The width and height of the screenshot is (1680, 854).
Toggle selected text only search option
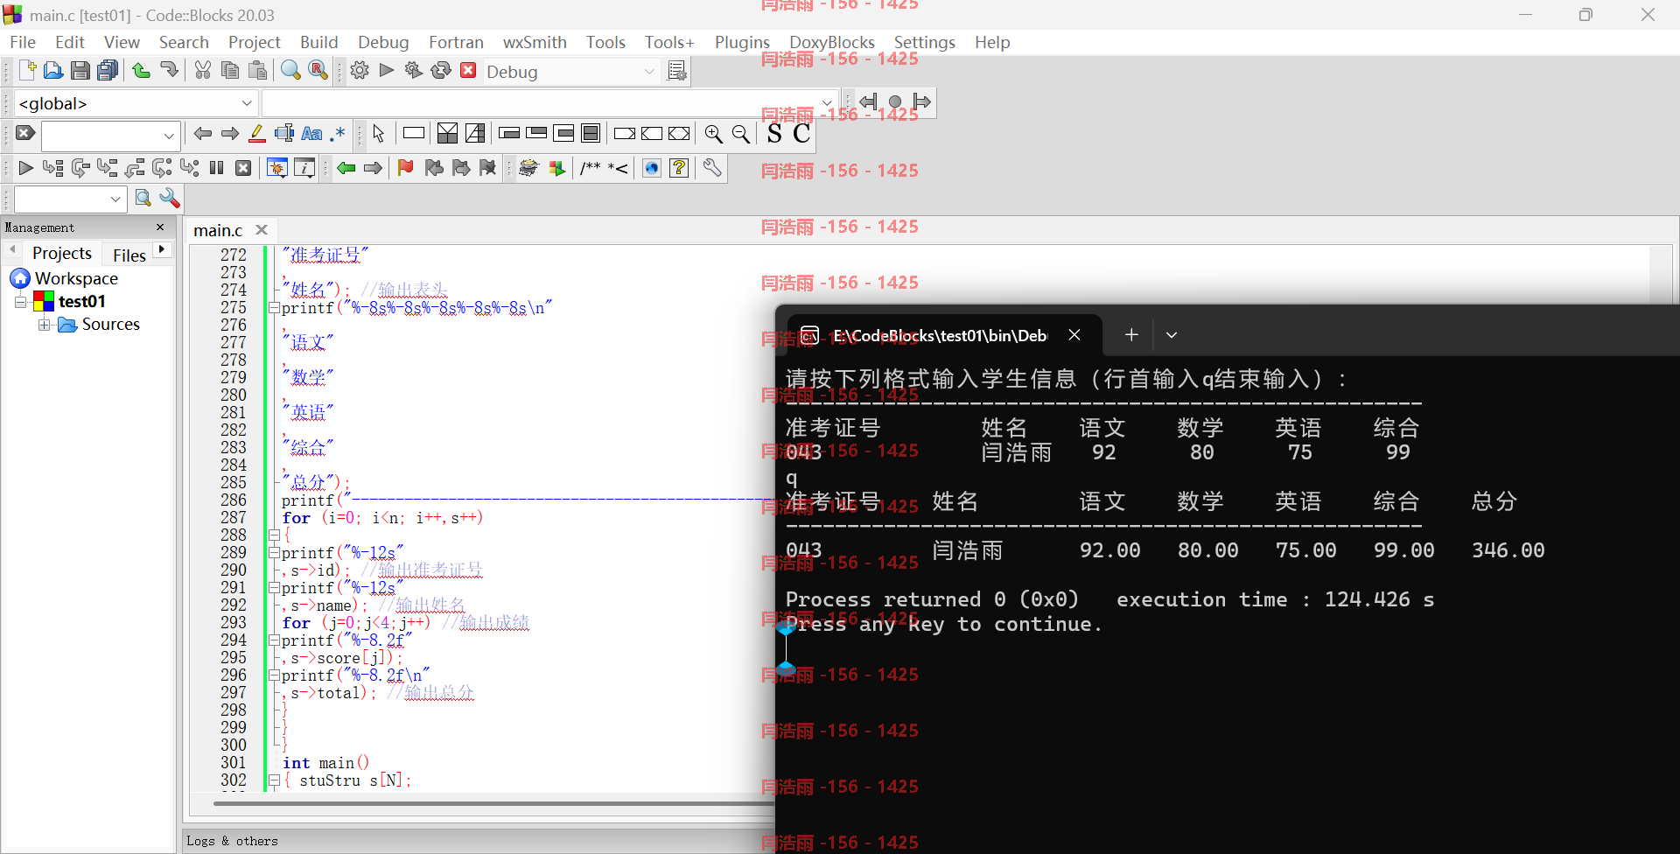coord(284,134)
